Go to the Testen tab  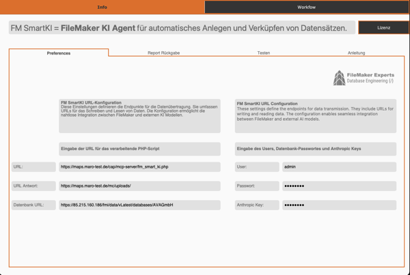click(x=263, y=53)
